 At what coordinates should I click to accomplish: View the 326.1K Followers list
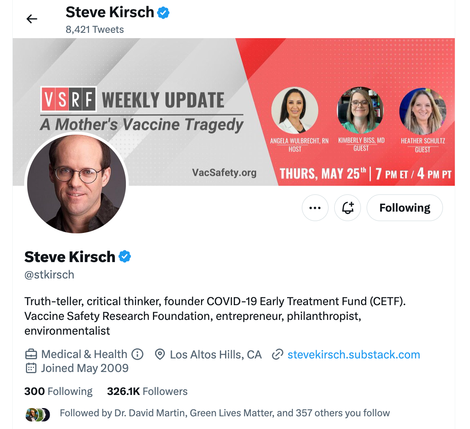click(147, 391)
